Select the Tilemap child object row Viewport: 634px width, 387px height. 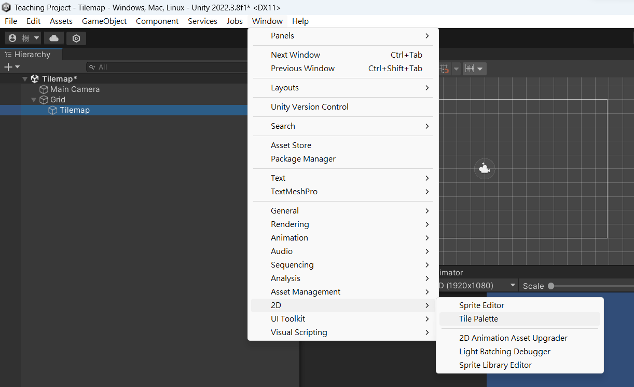[124, 110]
